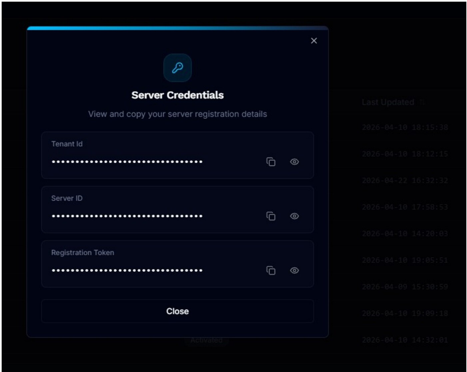Click the key icon above Server Credentials

(x=178, y=68)
